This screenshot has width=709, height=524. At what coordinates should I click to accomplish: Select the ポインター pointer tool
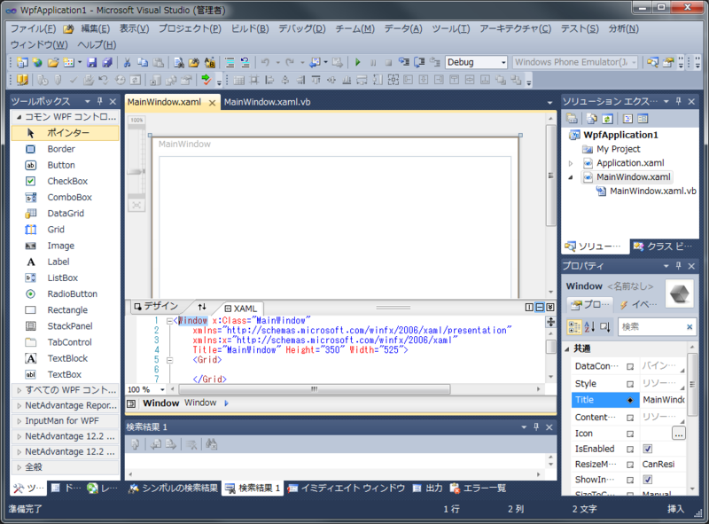(x=66, y=133)
